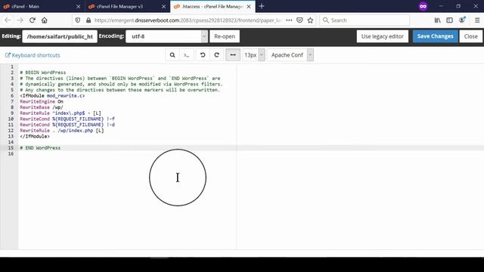Screen dimensions: 484x272
Task: Click the 'RewriteRule . /wp/index.php [L]' line
Action: point(62,131)
